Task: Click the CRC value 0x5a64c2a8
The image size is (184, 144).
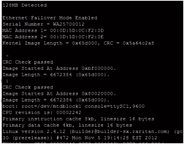Action: 138,43
